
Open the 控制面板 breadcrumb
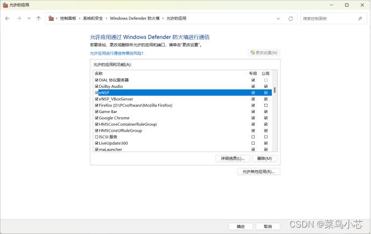(x=68, y=18)
